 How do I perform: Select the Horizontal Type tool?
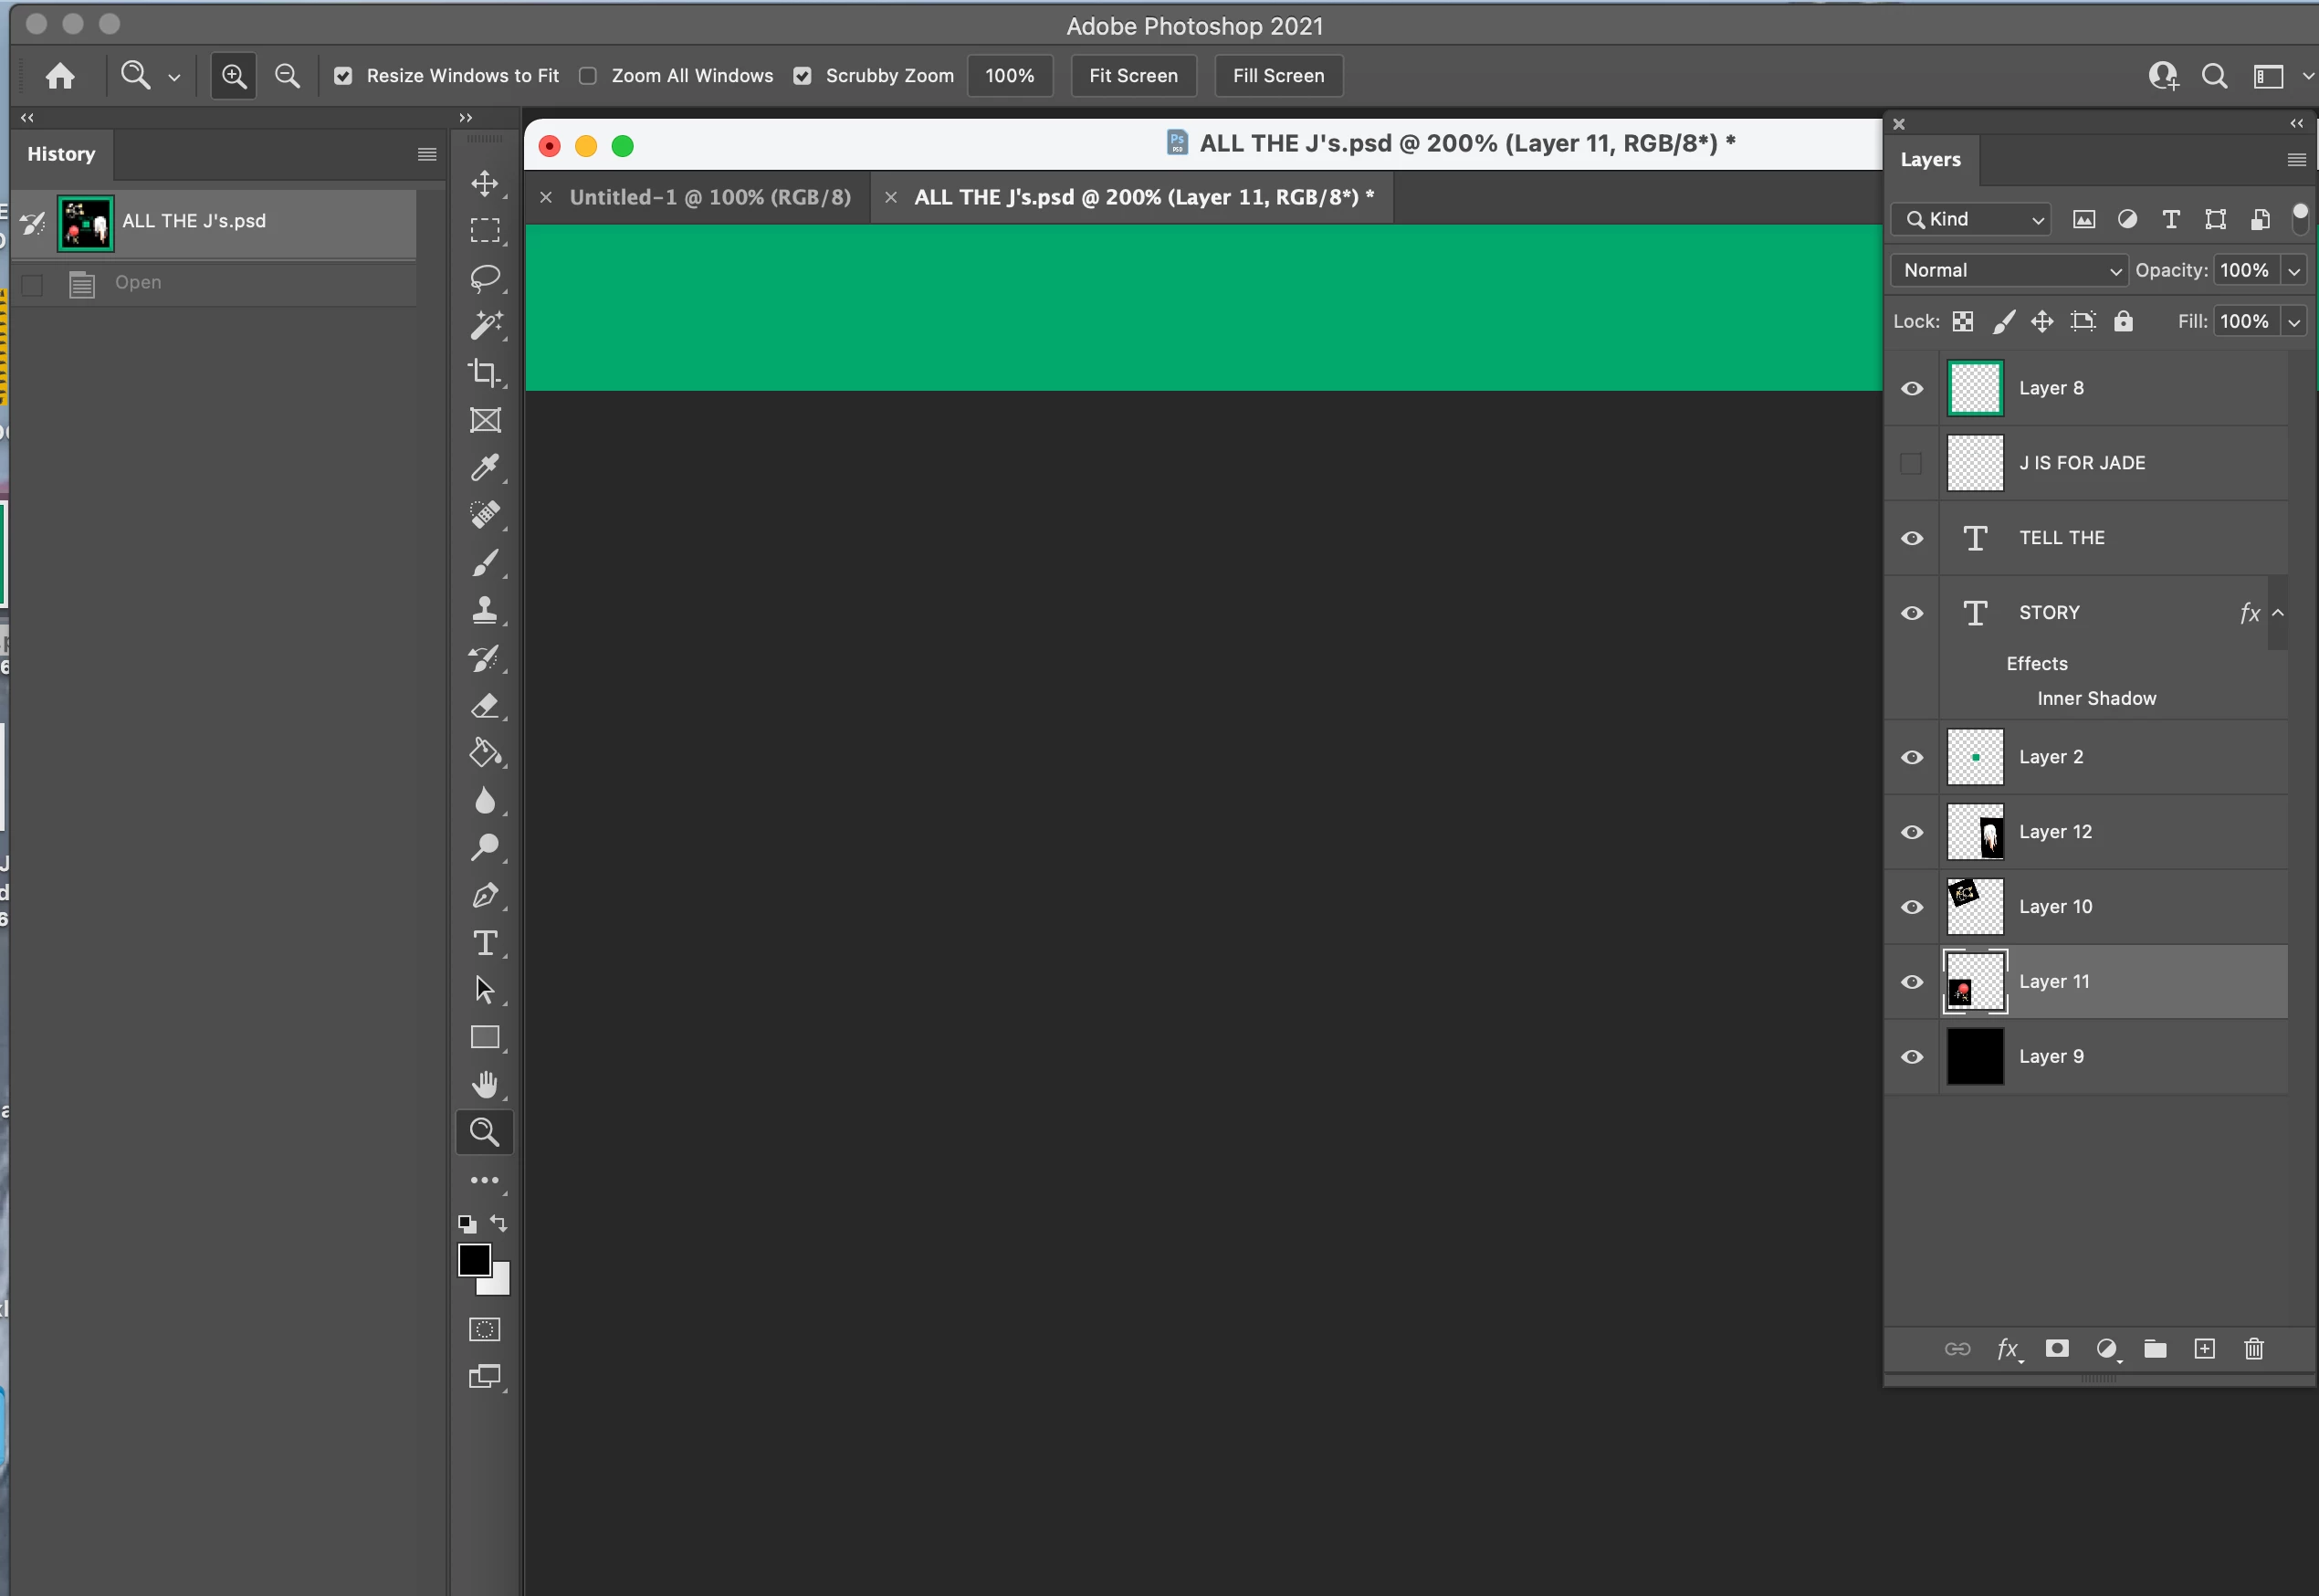coord(485,942)
